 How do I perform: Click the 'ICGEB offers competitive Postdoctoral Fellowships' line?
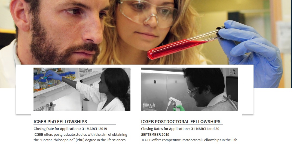(x=189, y=140)
